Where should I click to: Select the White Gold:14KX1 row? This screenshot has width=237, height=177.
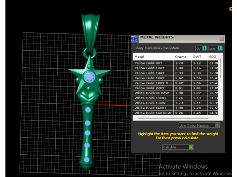(175, 108)
